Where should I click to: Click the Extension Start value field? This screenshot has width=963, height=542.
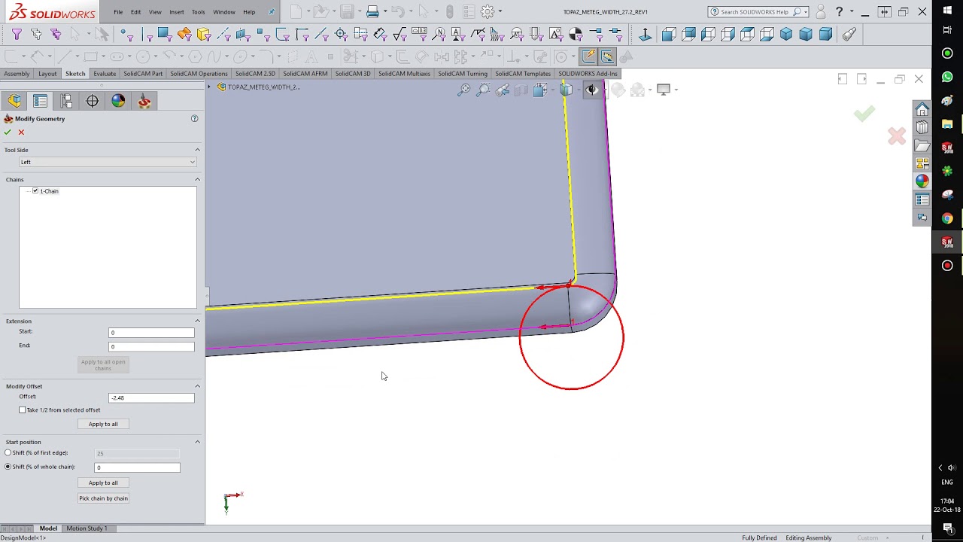coord(151,333)
